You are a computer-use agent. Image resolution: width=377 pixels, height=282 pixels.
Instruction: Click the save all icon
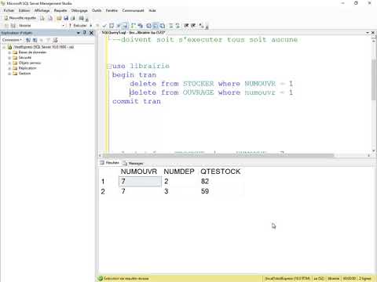pyautogui.click(x=73, y=18)
